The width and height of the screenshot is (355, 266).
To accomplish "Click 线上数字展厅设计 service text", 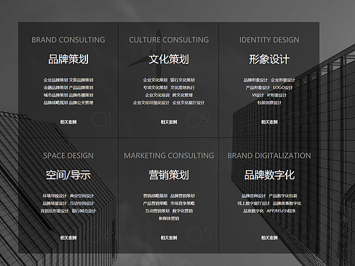I will point(253,203).
